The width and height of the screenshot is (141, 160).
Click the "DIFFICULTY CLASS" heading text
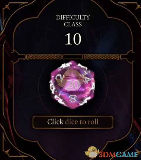[x=73, y=21]
